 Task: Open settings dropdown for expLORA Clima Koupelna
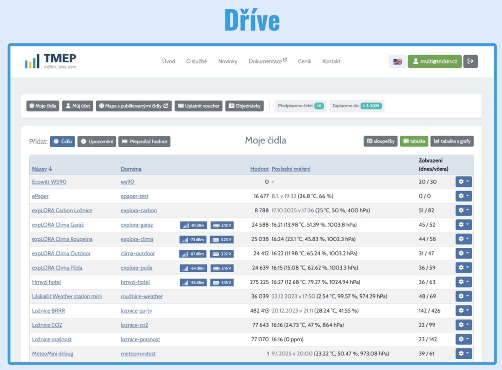pos(464,239)
